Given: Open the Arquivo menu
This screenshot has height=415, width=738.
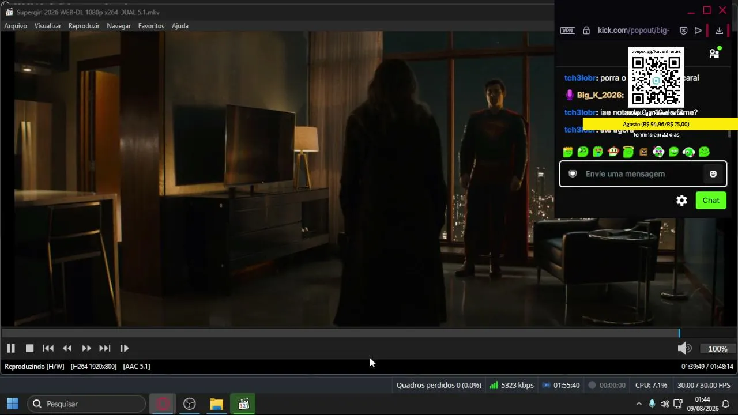Looking at the screenshot, I should 16,26.
